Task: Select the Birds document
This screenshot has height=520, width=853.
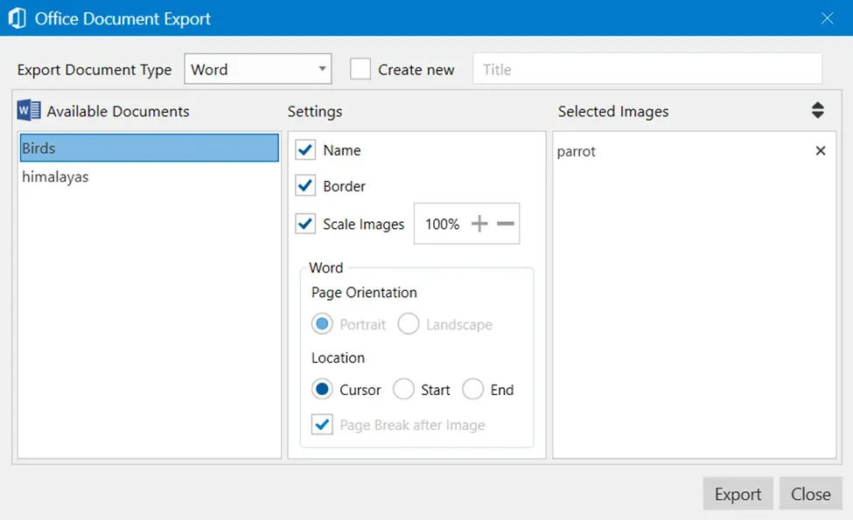Action: pos(149,148)
